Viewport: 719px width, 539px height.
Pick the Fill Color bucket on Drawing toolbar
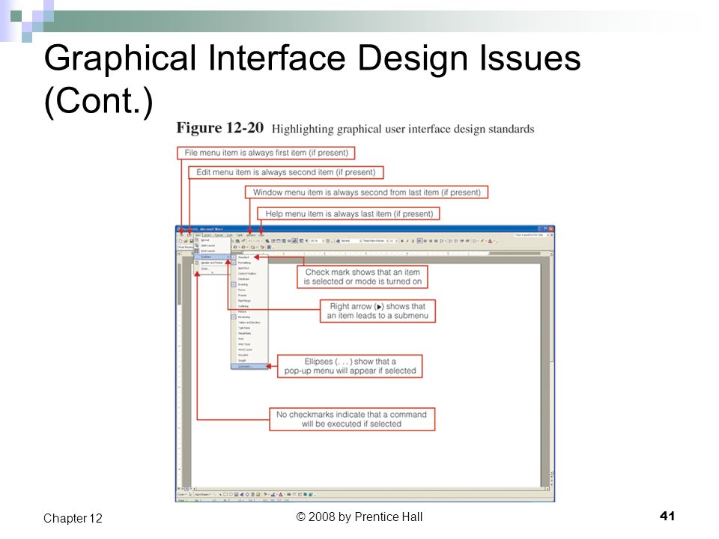point(265,495)
